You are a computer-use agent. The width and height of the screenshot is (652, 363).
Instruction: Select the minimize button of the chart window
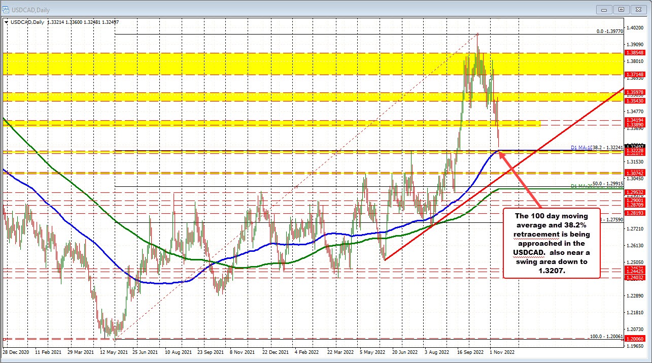(603, 9)
